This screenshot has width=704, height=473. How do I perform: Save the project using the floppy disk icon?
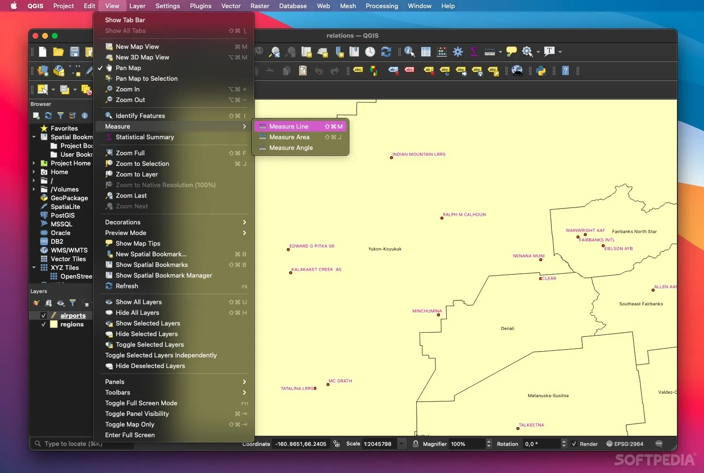[74, 52]
